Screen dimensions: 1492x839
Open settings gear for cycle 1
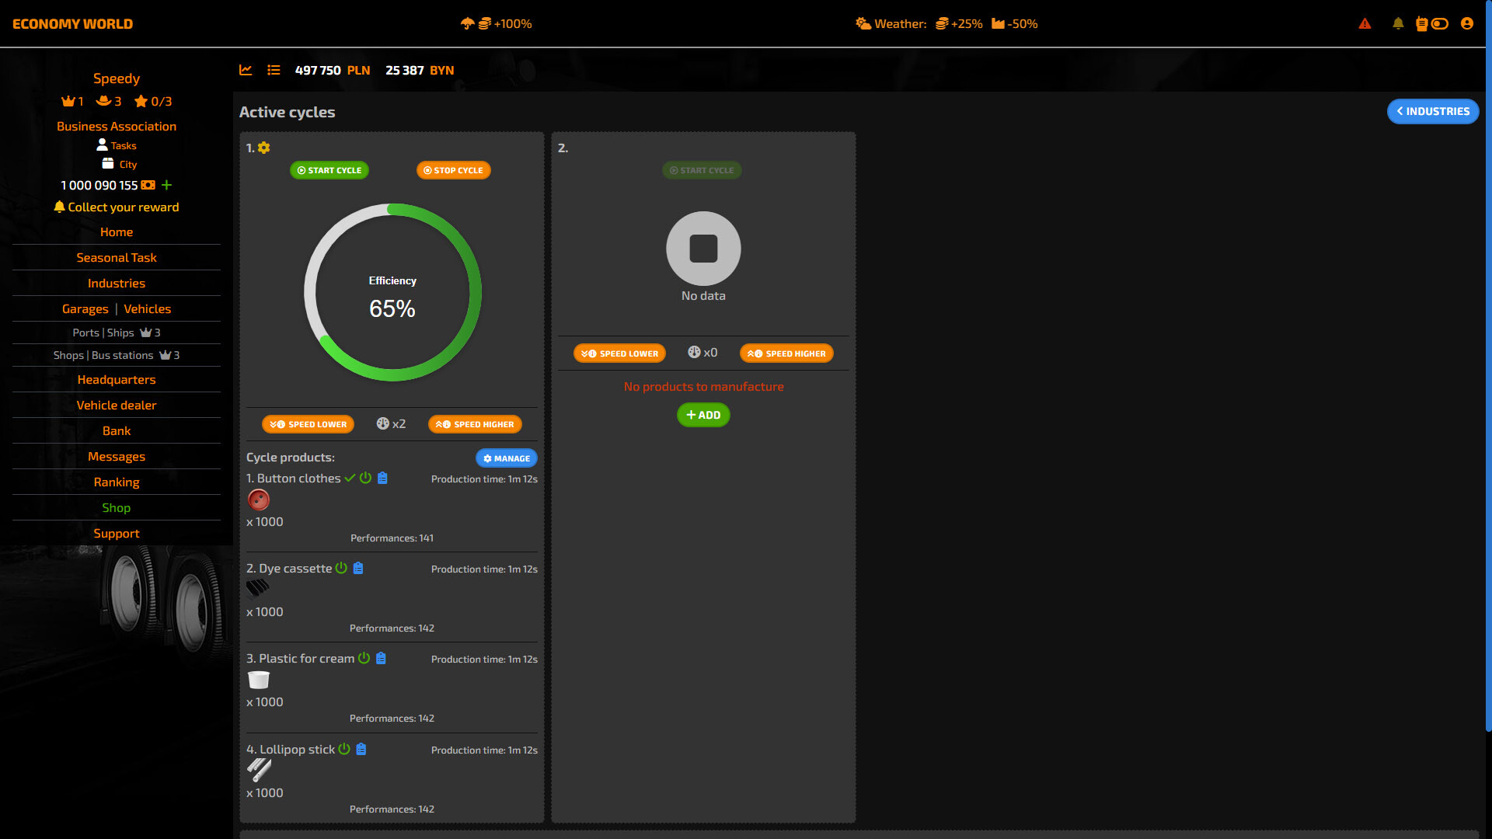click(264, 148)
